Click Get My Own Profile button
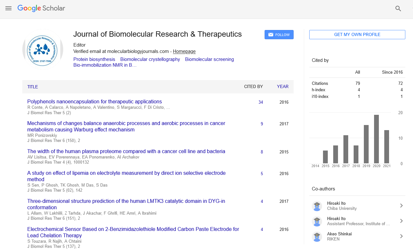413x251 pixels. [x=357, y=35]
